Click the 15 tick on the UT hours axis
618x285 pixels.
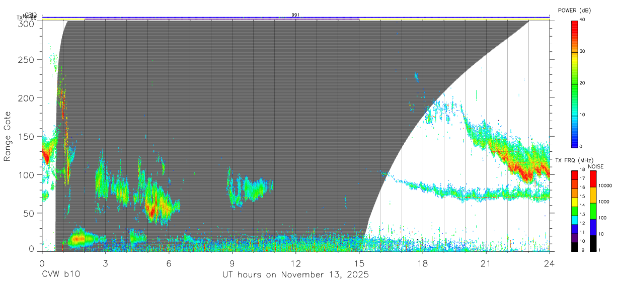pyautogui.click(x=359, y=263)
